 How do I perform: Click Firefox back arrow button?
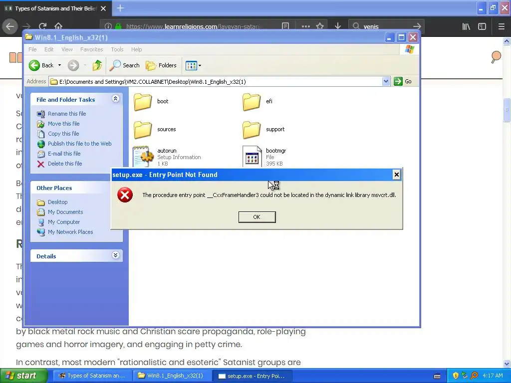(10, 26)
